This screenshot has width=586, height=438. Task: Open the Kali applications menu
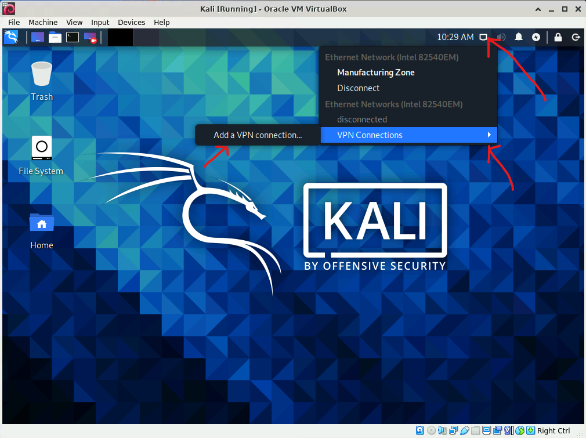click(x=11, y=37)
